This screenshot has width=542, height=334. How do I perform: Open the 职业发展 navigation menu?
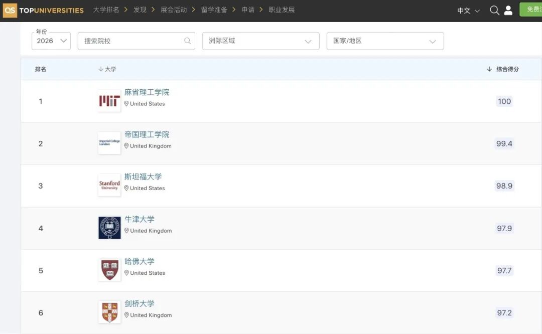(x=282, y=10)
